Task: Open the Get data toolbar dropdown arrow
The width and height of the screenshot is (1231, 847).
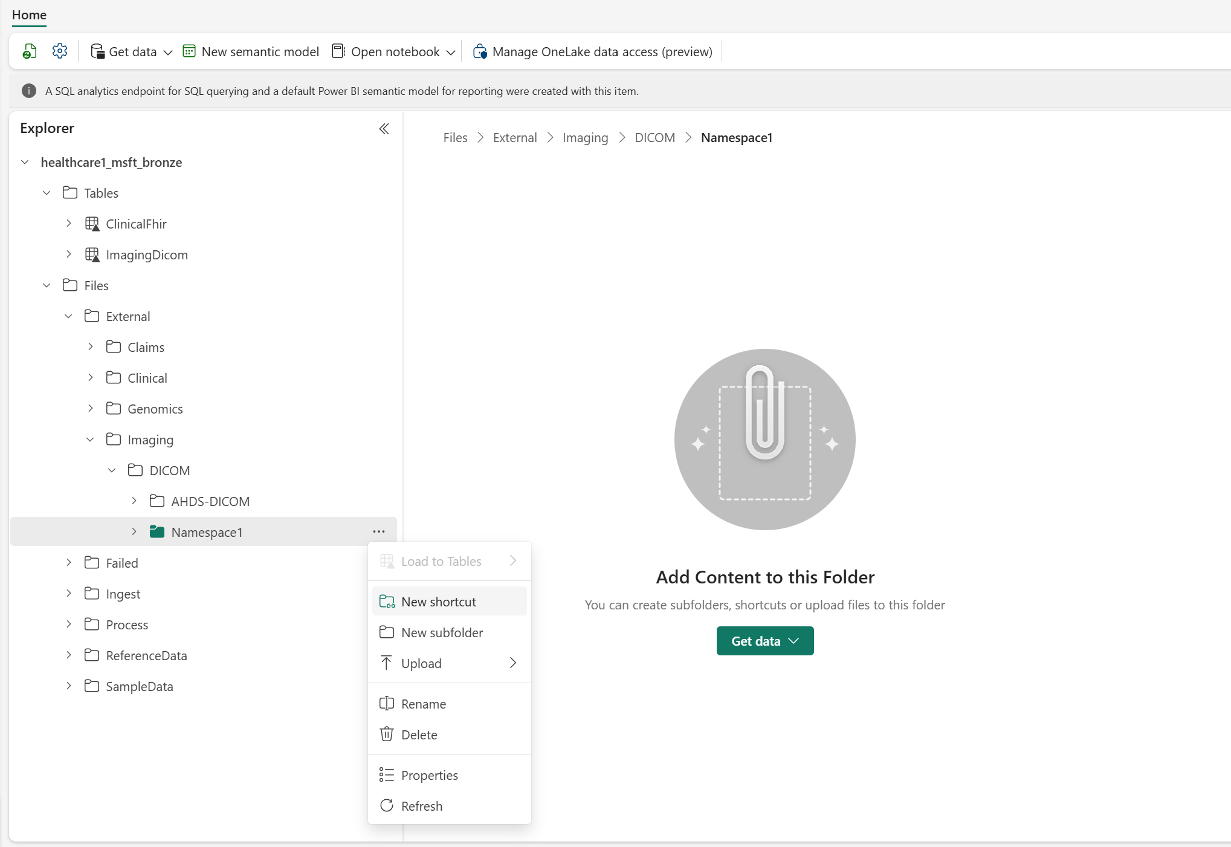Action: 168,53
